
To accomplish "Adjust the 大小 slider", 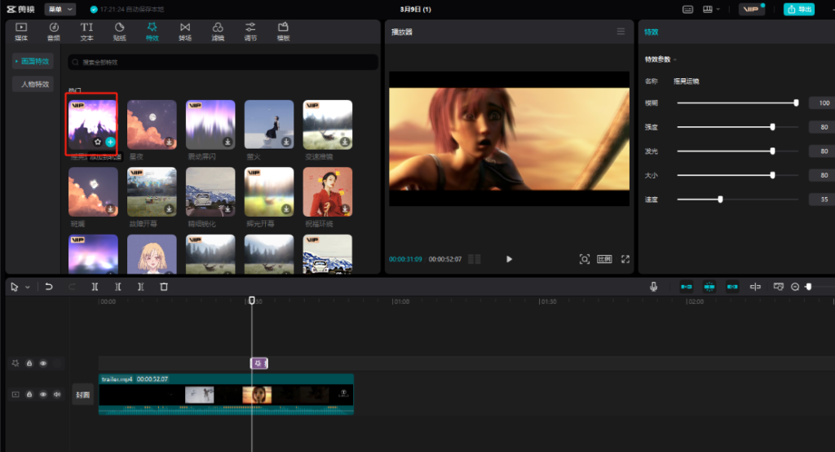I will (737, 175).
